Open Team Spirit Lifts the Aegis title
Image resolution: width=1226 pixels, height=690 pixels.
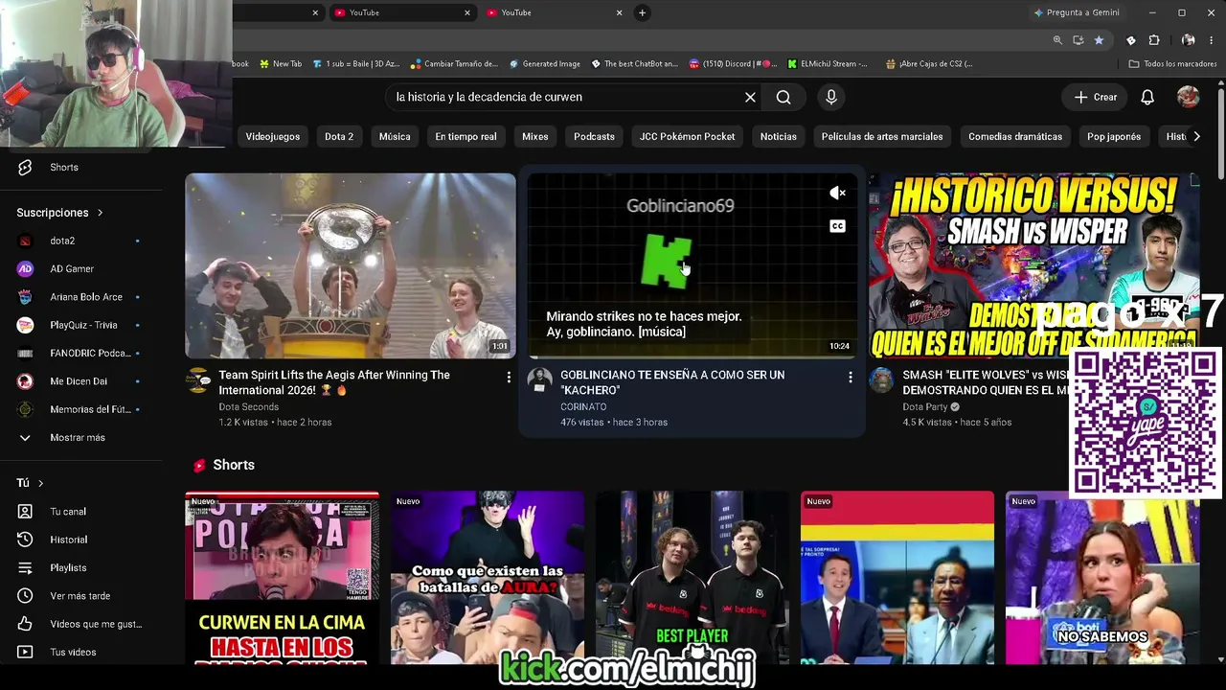point(334,382)
